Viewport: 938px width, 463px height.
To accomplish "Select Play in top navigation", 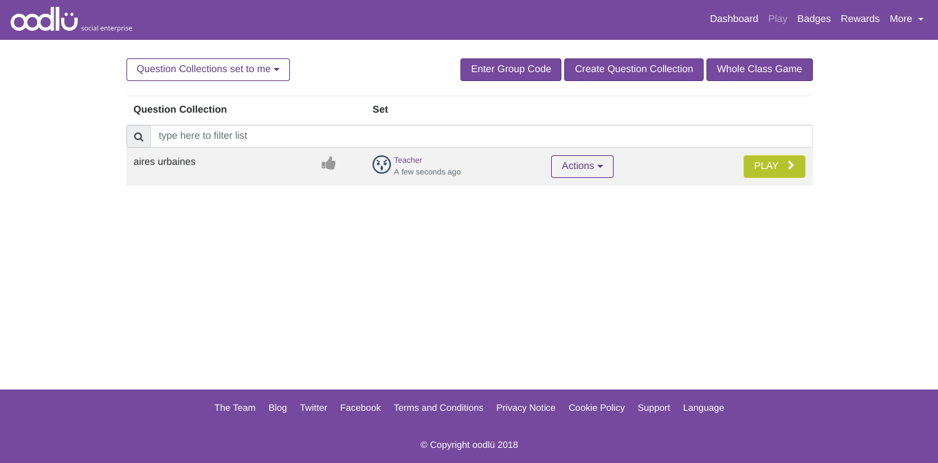I will click(778, 19).
